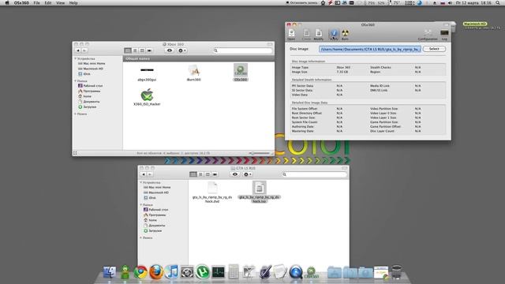
Task: Launch iTunes from the Dock
Action: tap(171, 272)
